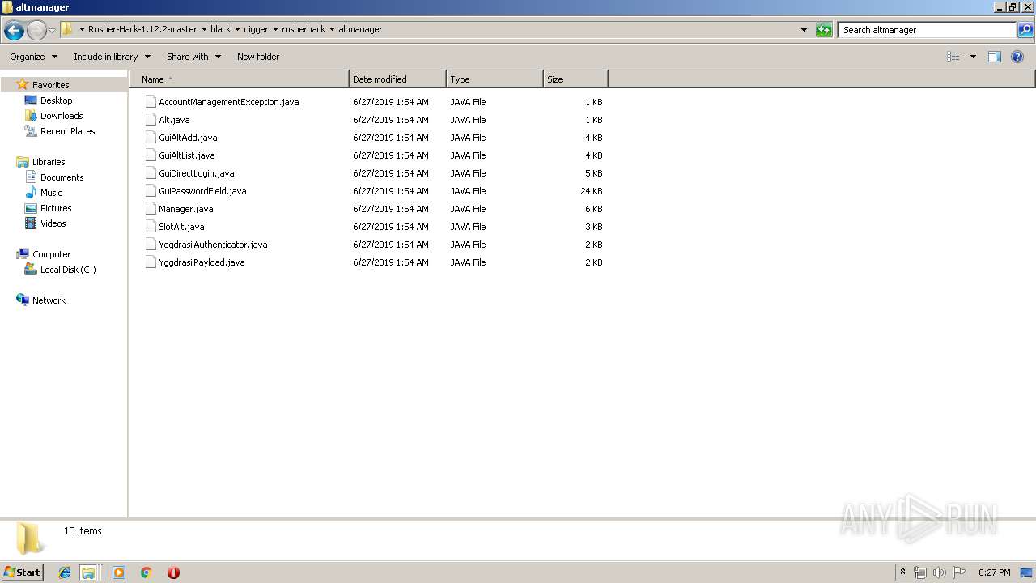
Task: Launch Internet Explorer from taskbar
Action: coord(65,572)
